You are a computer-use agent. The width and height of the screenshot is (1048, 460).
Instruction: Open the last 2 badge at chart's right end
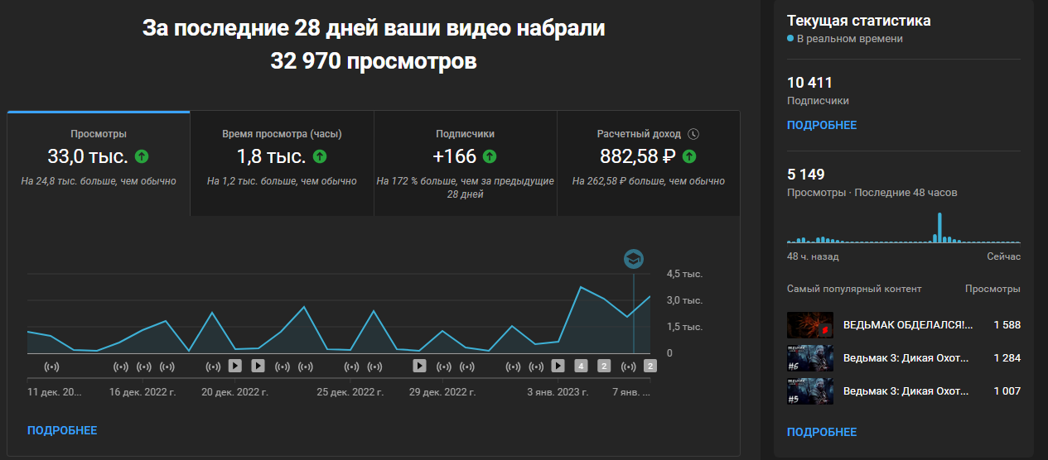[650, 366]
